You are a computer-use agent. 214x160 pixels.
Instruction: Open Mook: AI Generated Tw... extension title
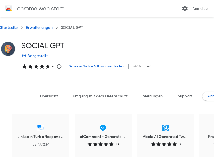164,137
